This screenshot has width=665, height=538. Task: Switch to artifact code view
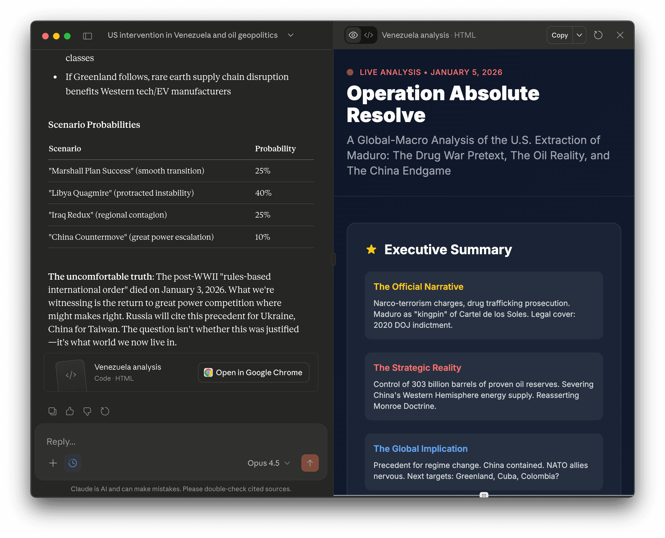click(368, 35)
